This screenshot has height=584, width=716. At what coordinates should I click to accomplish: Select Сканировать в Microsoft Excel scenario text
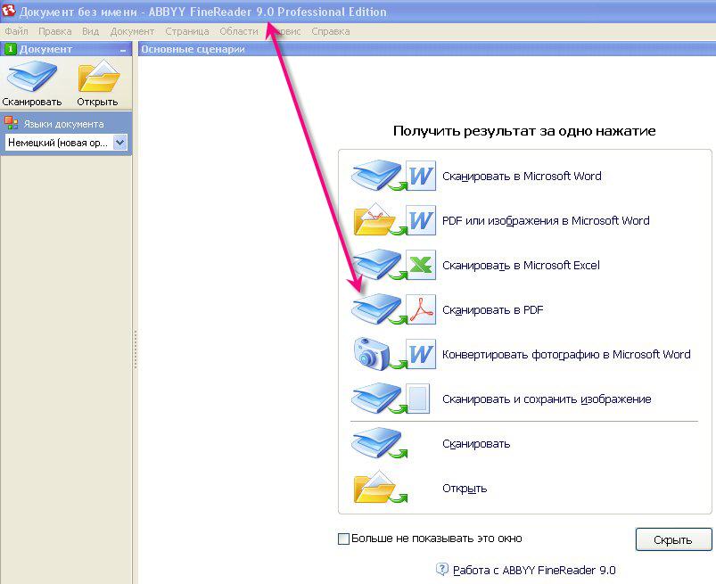[x=521, y=266]
